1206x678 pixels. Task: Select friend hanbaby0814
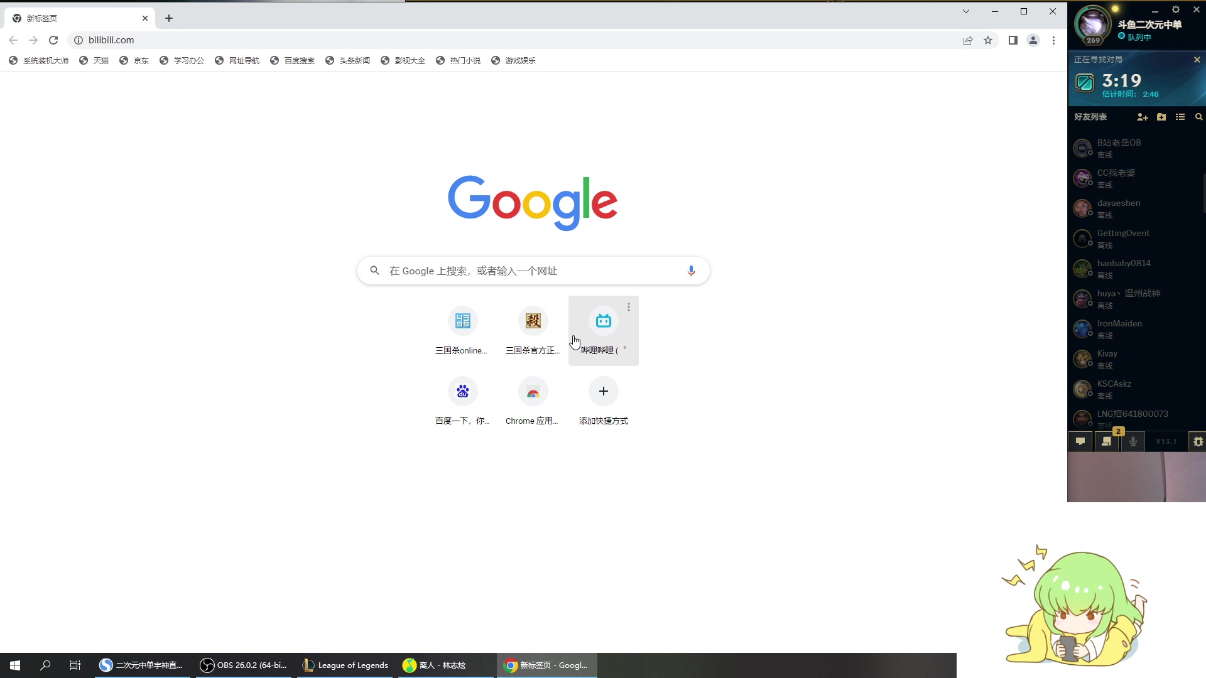pos(1136,269)
